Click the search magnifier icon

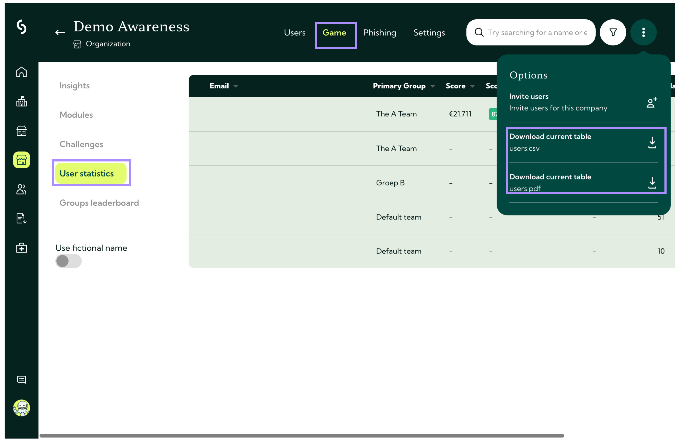(x=479, y=32)
